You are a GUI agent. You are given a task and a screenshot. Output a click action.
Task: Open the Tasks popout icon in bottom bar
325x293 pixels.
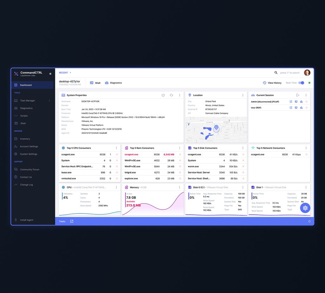pyautogui.click(x=71, y=221)
